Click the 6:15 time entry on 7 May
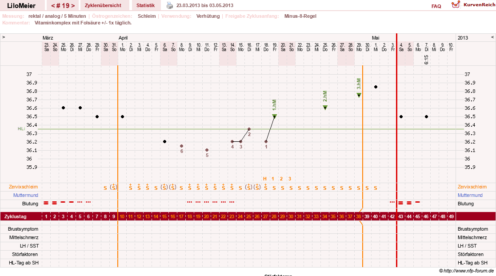Image resolution: width=496 pixels, height=276 pixels. [x=426, y=60]
